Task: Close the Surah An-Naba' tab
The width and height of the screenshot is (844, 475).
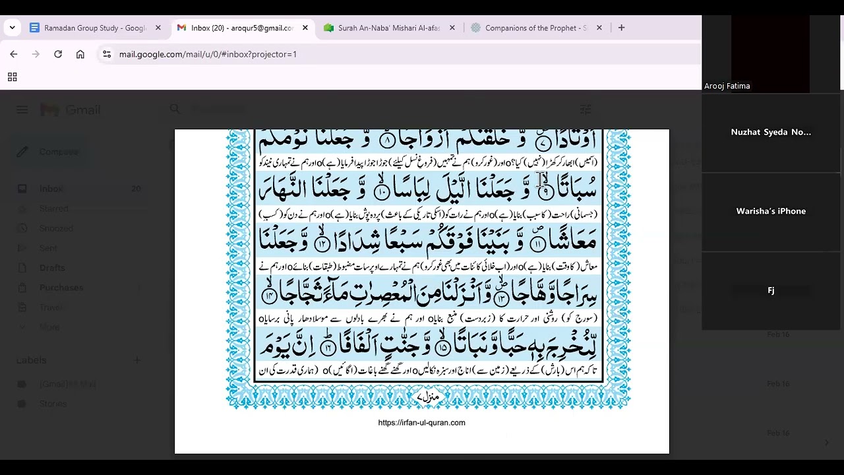Action: (x=452, y=28)
